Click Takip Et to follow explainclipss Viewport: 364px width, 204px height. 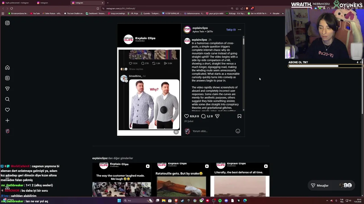231,29
